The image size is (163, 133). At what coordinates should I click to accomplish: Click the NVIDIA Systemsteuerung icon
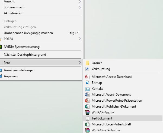(1, 47)
